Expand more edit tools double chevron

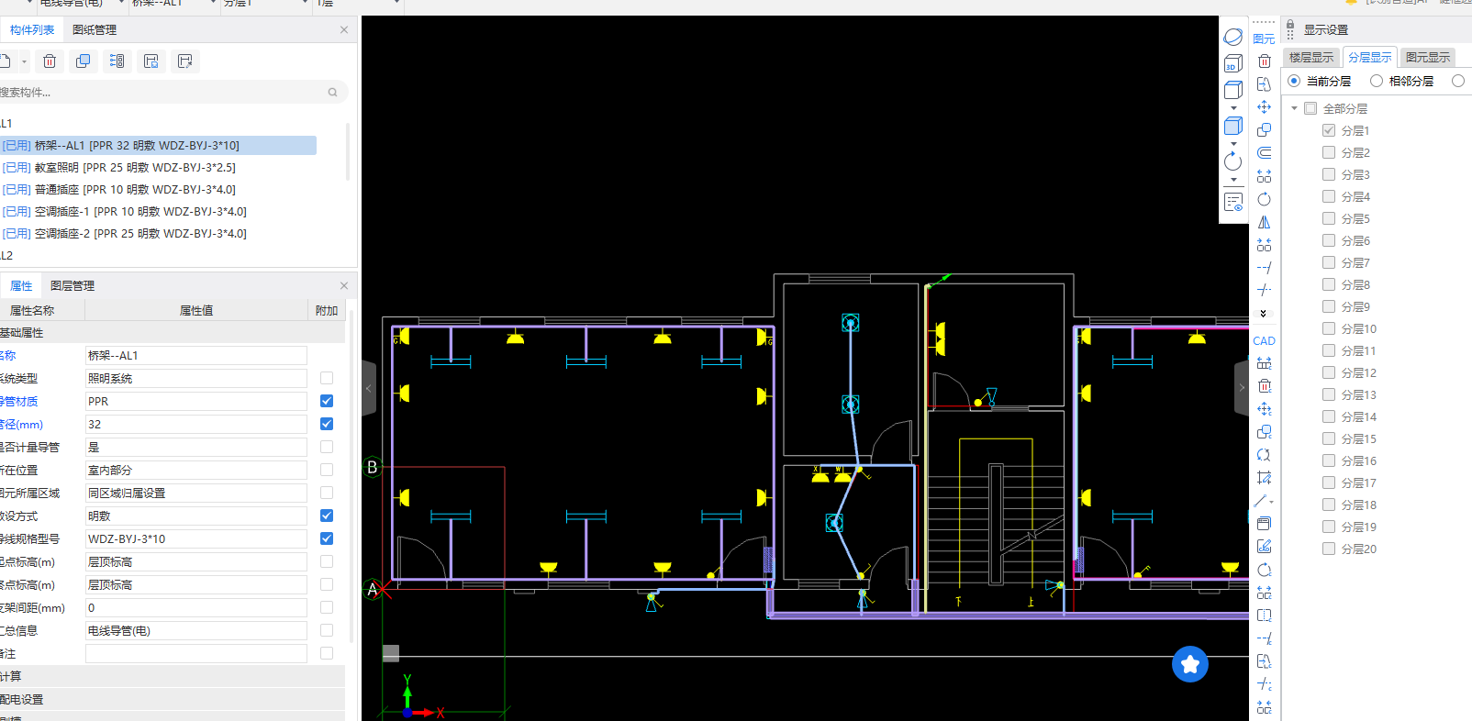[x=1264, y=314]
